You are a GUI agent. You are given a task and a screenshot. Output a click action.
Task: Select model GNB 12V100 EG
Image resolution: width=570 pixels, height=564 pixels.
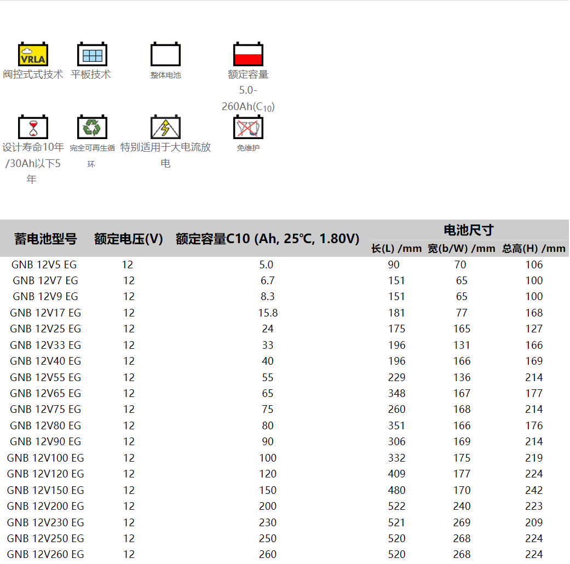click(x=45, y=458)
